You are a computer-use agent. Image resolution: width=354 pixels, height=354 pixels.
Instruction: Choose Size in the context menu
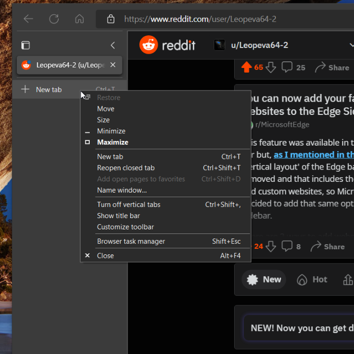click(x=165, y=120)
